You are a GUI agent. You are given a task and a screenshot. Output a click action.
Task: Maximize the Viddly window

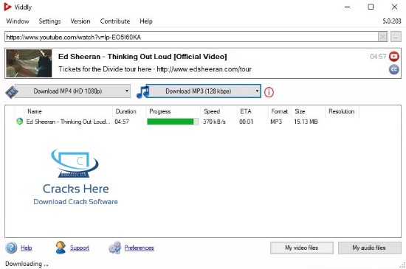pyautogui.click(x=371, y=7)
